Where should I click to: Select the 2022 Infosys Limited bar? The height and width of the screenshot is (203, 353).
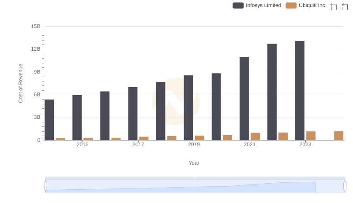click(272, 92)
